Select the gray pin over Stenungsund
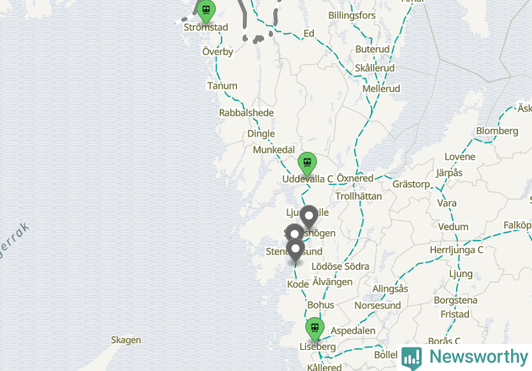 coord(295,250)
